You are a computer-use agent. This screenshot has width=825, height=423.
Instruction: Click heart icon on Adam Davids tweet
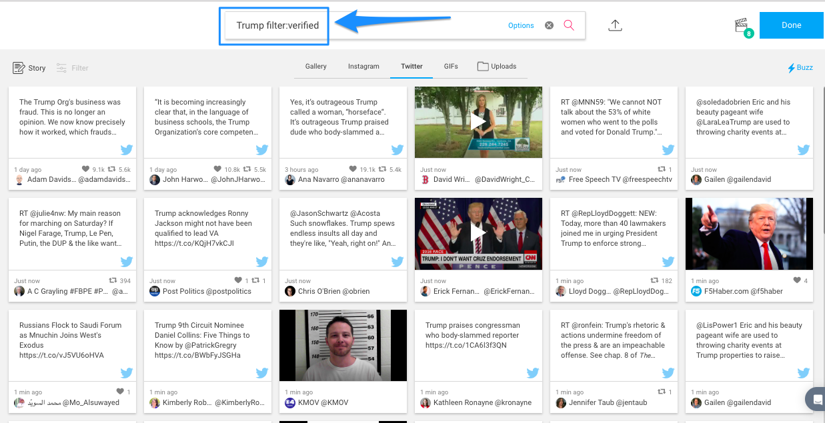coord(85,169)
